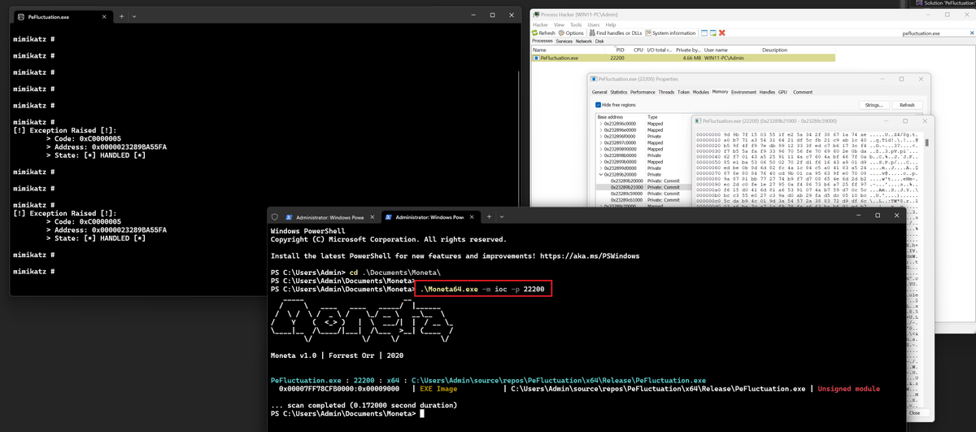976x432 pixels.
Task: Open the Users menu in Process Hacker
Action: point(592,25)
